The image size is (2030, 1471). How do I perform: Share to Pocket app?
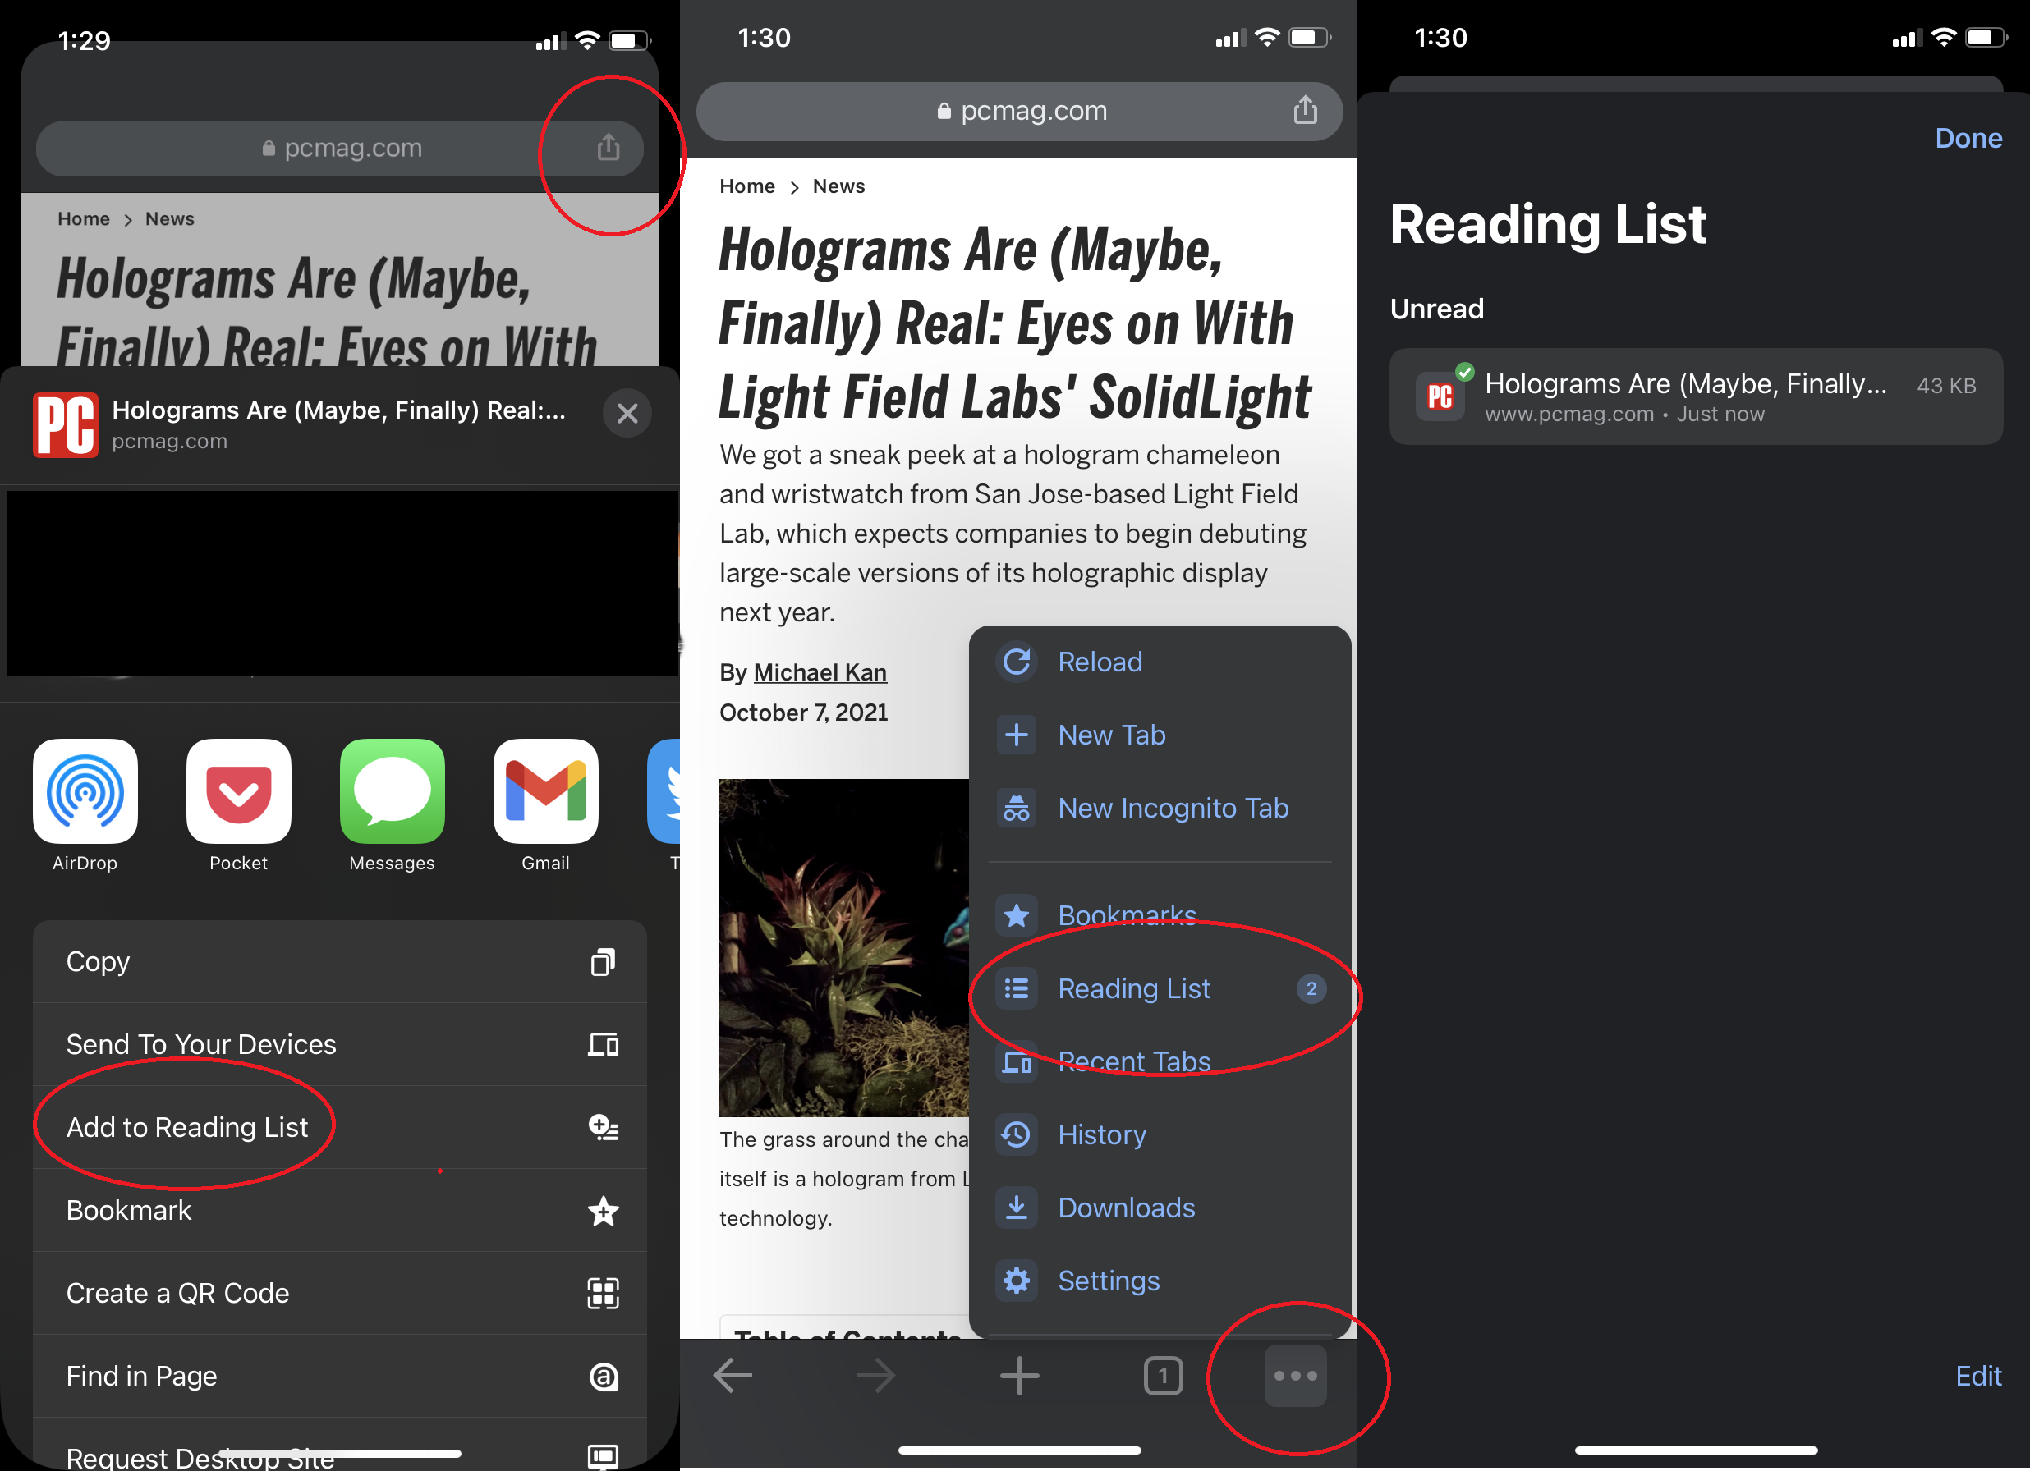[239, 805]
